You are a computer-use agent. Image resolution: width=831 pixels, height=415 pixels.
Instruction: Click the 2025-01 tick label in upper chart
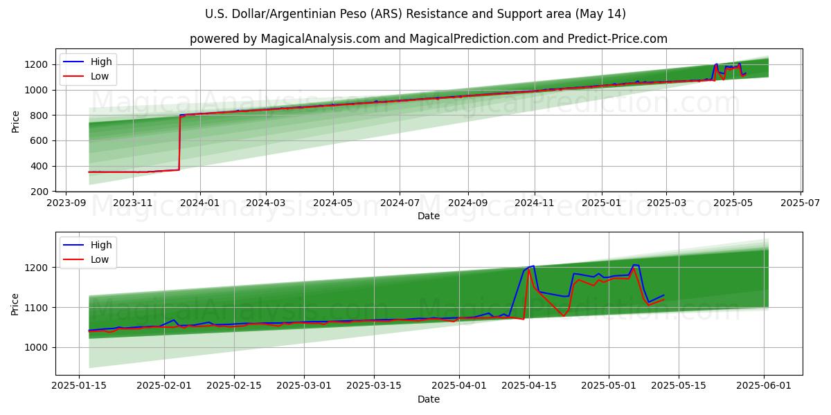tap(601, 203)
